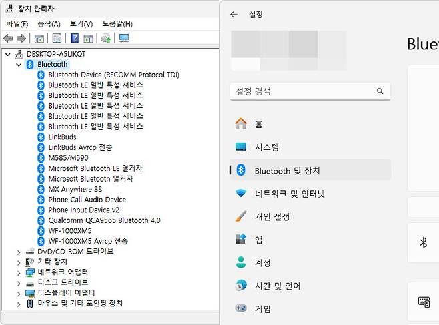Expand the 네트워크 어댑터 category
The image size is (439, 325).
19,273
